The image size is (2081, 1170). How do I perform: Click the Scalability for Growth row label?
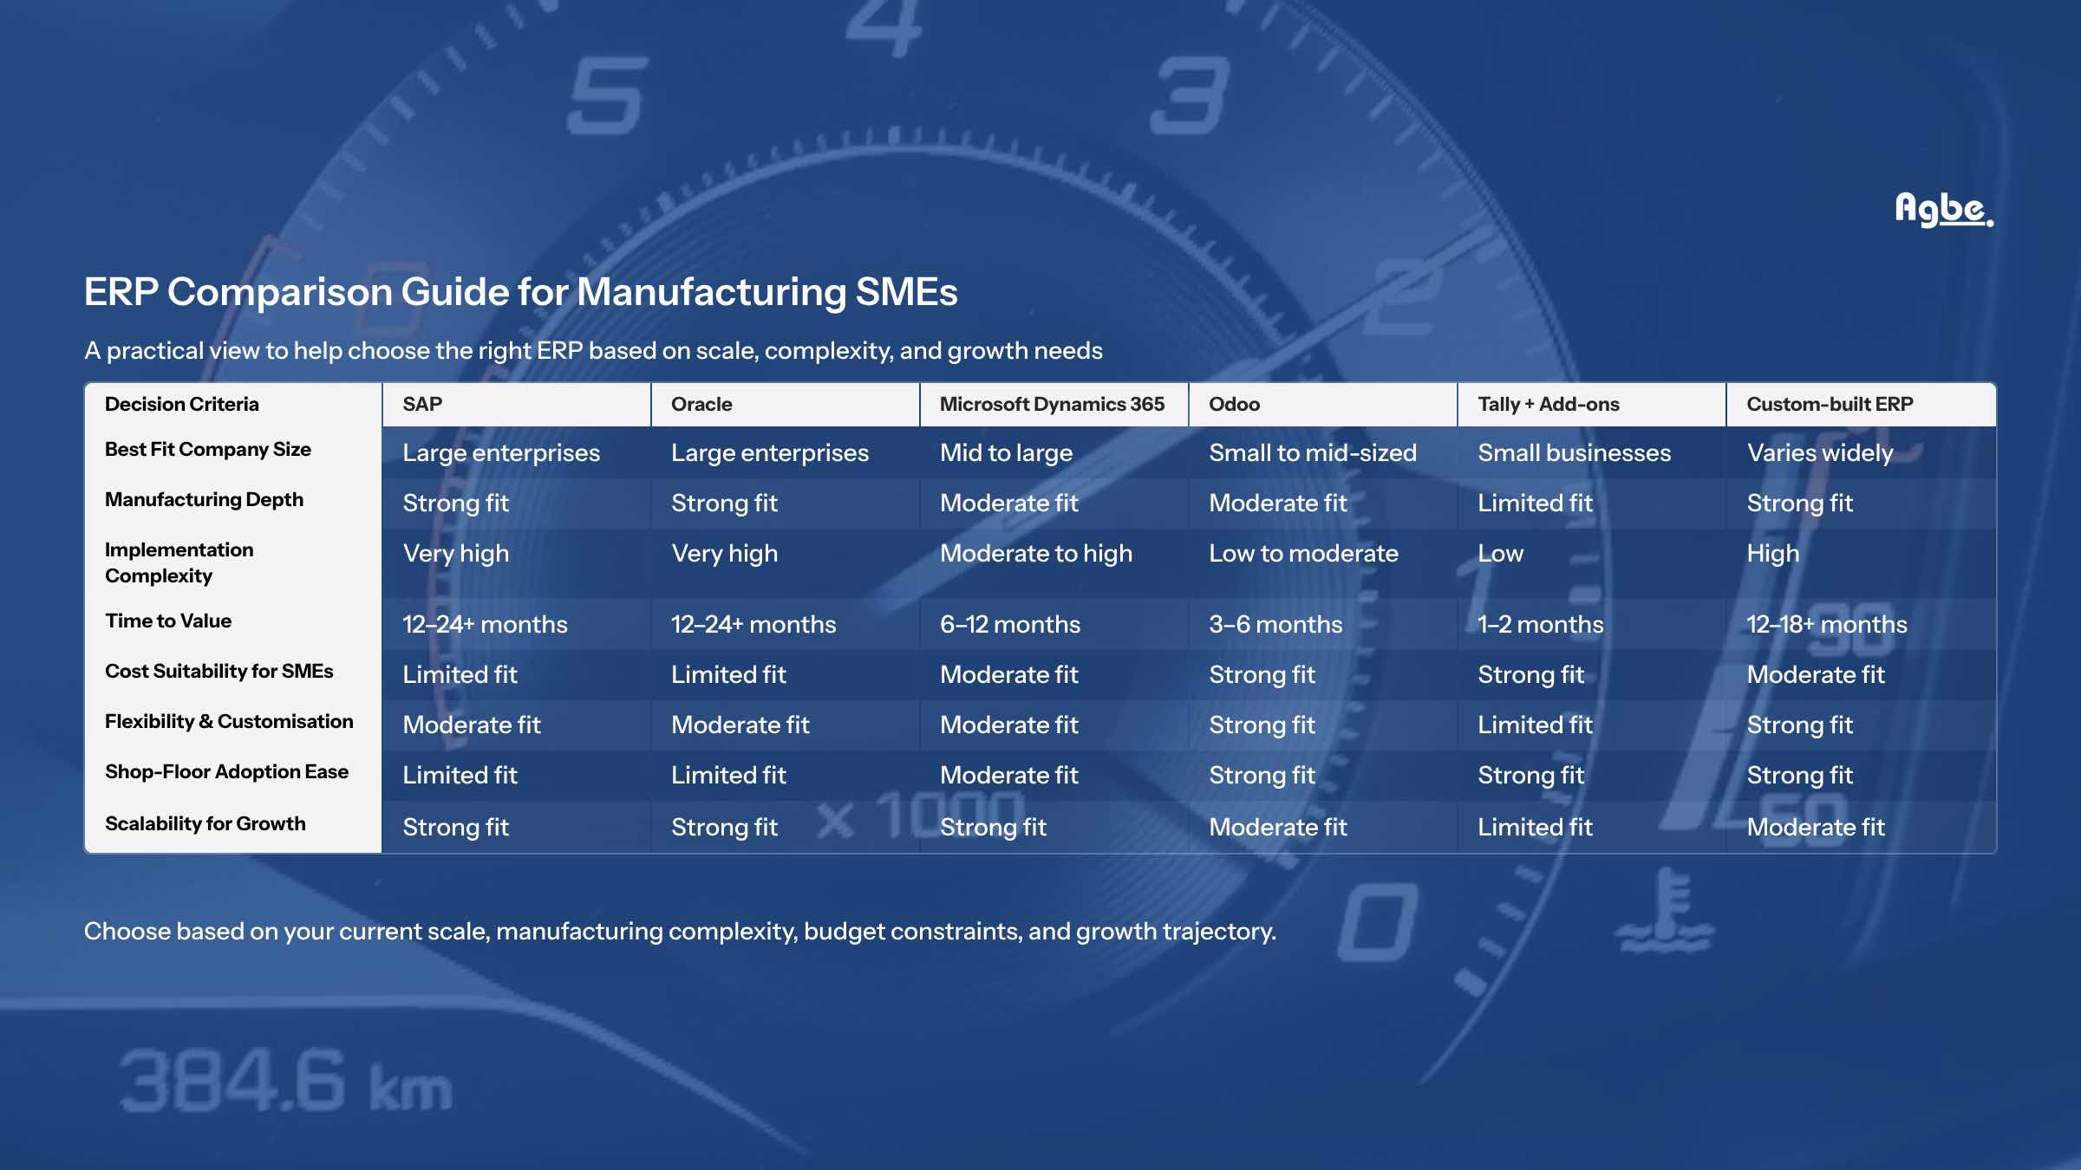205,823
